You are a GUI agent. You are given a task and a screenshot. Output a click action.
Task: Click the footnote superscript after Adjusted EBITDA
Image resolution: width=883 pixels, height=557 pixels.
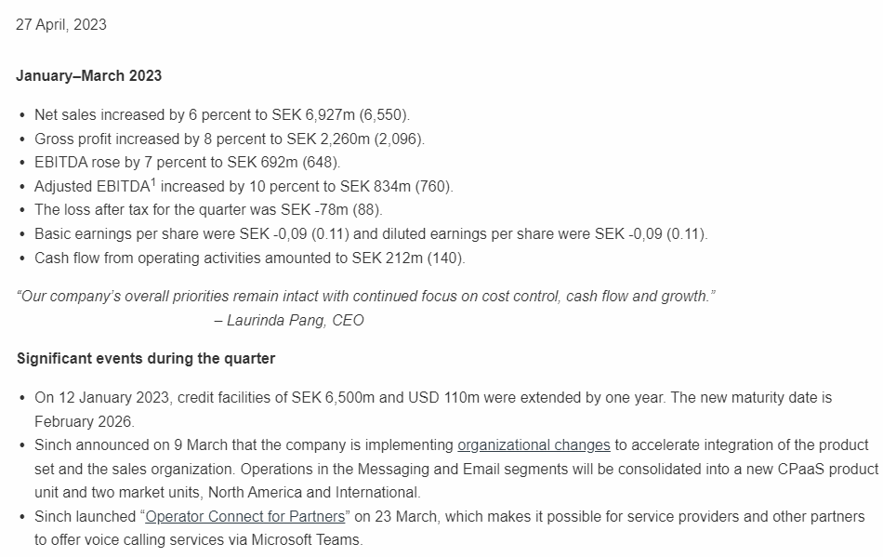coord(153,181)
